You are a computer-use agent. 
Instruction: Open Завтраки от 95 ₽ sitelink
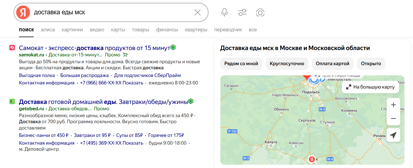[x=92, y=135]
